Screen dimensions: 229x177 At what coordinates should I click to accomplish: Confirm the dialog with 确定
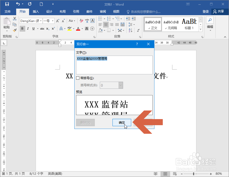click(122, 122)
